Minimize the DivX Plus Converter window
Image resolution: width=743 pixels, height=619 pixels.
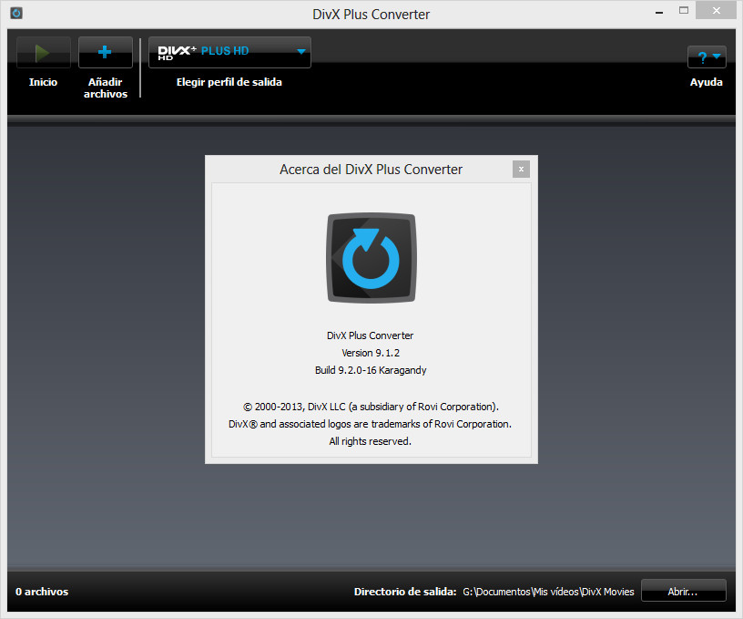click(657, 10)
